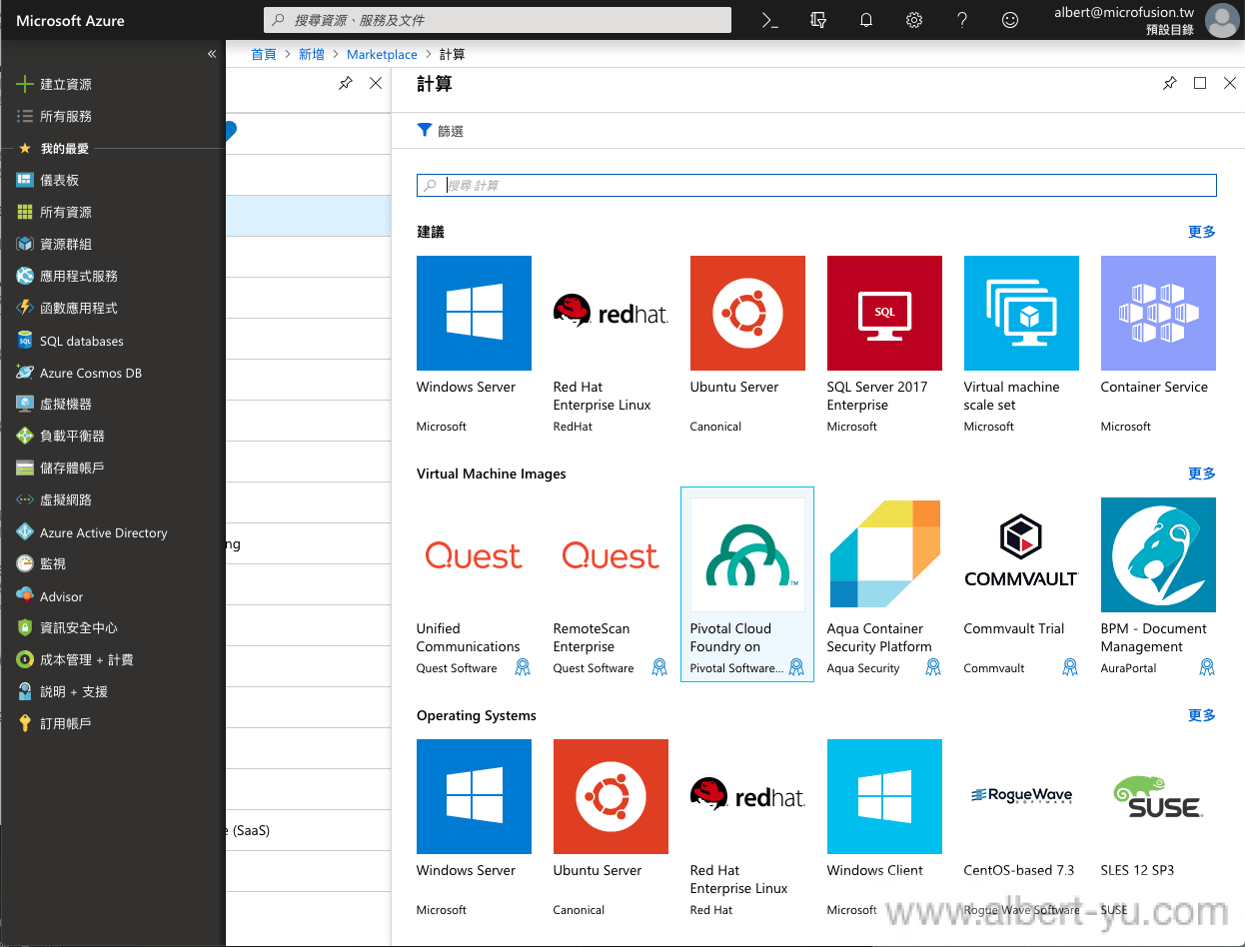The width and height of the screenshot is (1245, 947).
Task: Click the 負載平衡器 icon
Action: (x=25, y=436)
